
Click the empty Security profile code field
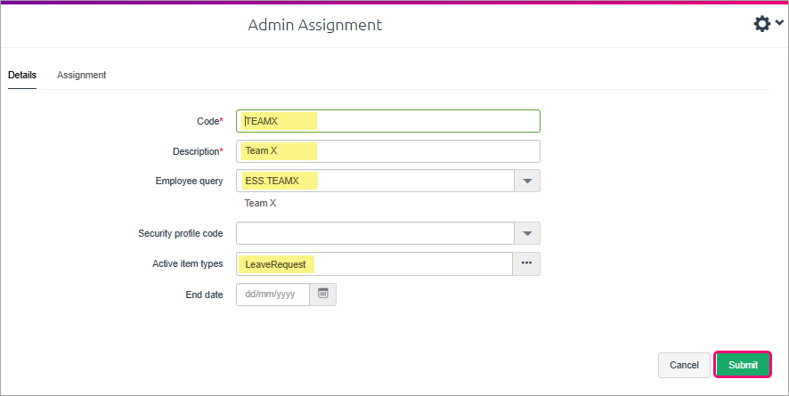pyautogui.click(x=376, y=234)
